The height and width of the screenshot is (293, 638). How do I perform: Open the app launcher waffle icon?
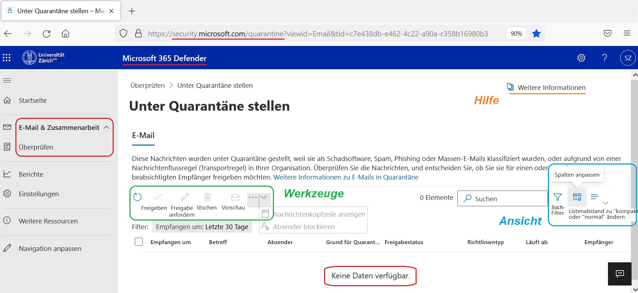pyautogui.click(x=6, y=58)
